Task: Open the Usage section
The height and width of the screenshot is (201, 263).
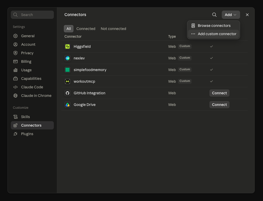Action: [x=32, y=70]
